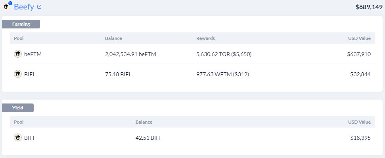
Task: Click rewards 5,630.62 TOR ($5,650)
Action: click(x=224, y=54)
